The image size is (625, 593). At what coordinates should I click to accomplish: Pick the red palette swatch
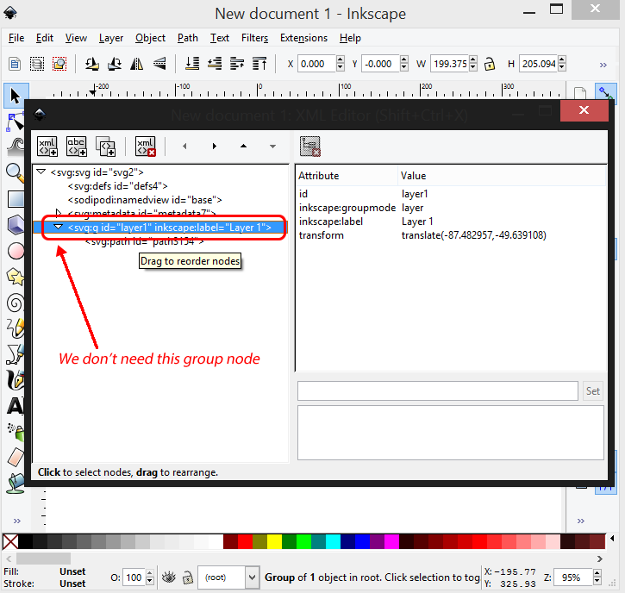[x=245, y=541]
